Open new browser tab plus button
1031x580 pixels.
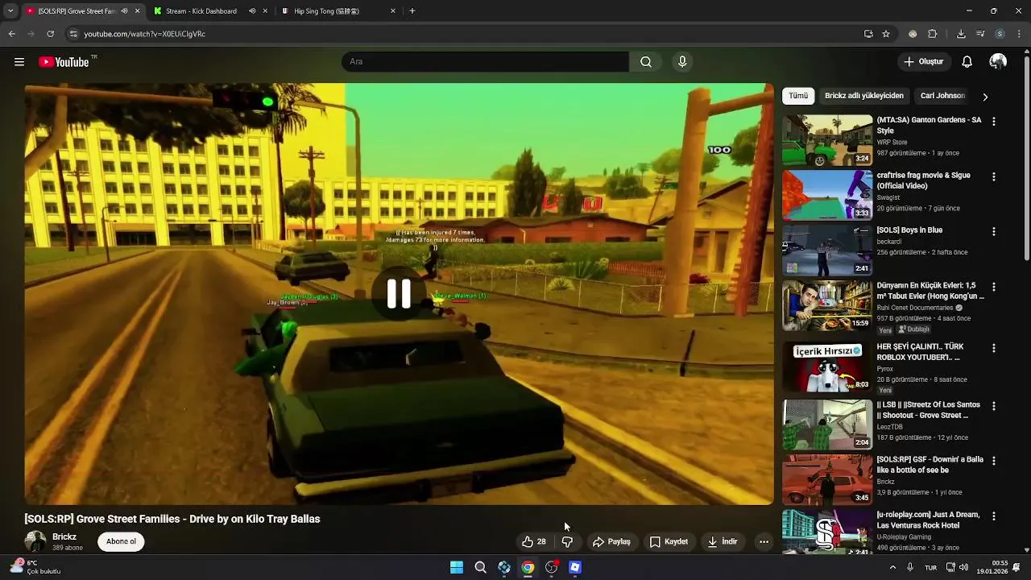pos(412,11)
